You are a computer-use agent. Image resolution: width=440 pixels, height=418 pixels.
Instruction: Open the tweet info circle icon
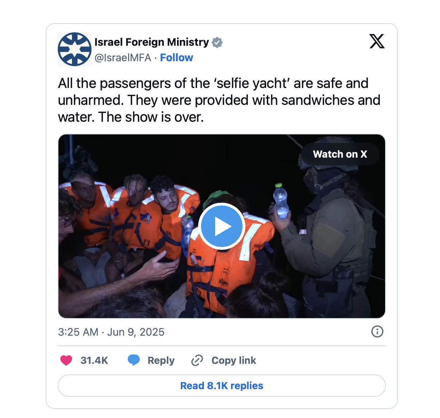click(377, 331)
